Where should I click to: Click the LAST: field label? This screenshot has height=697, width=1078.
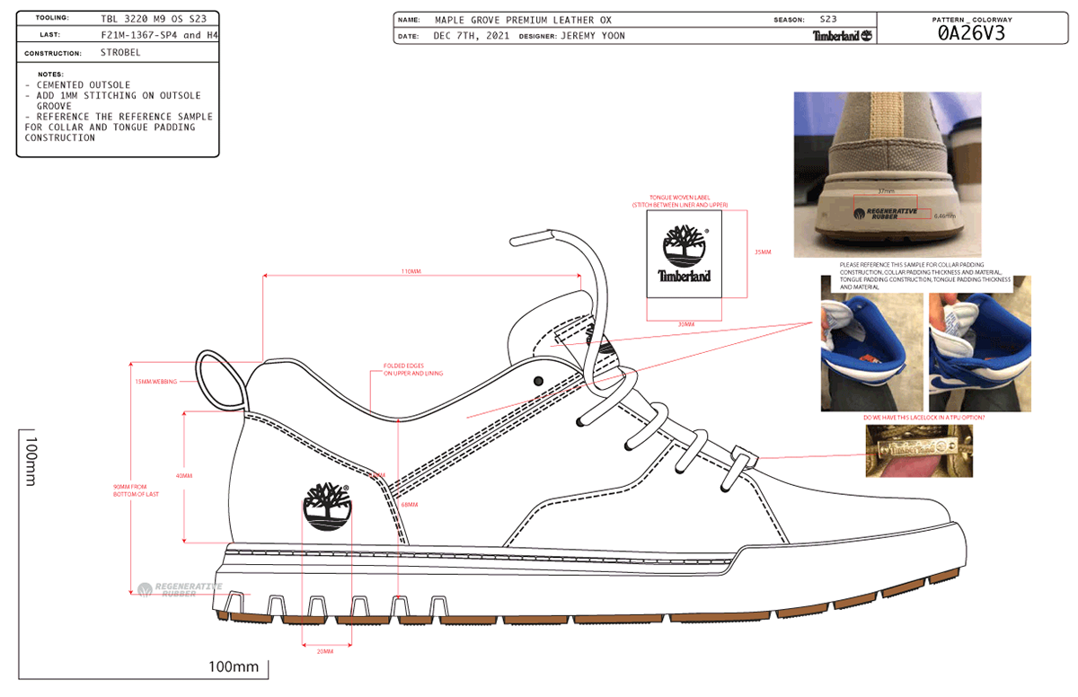point(50,35)
